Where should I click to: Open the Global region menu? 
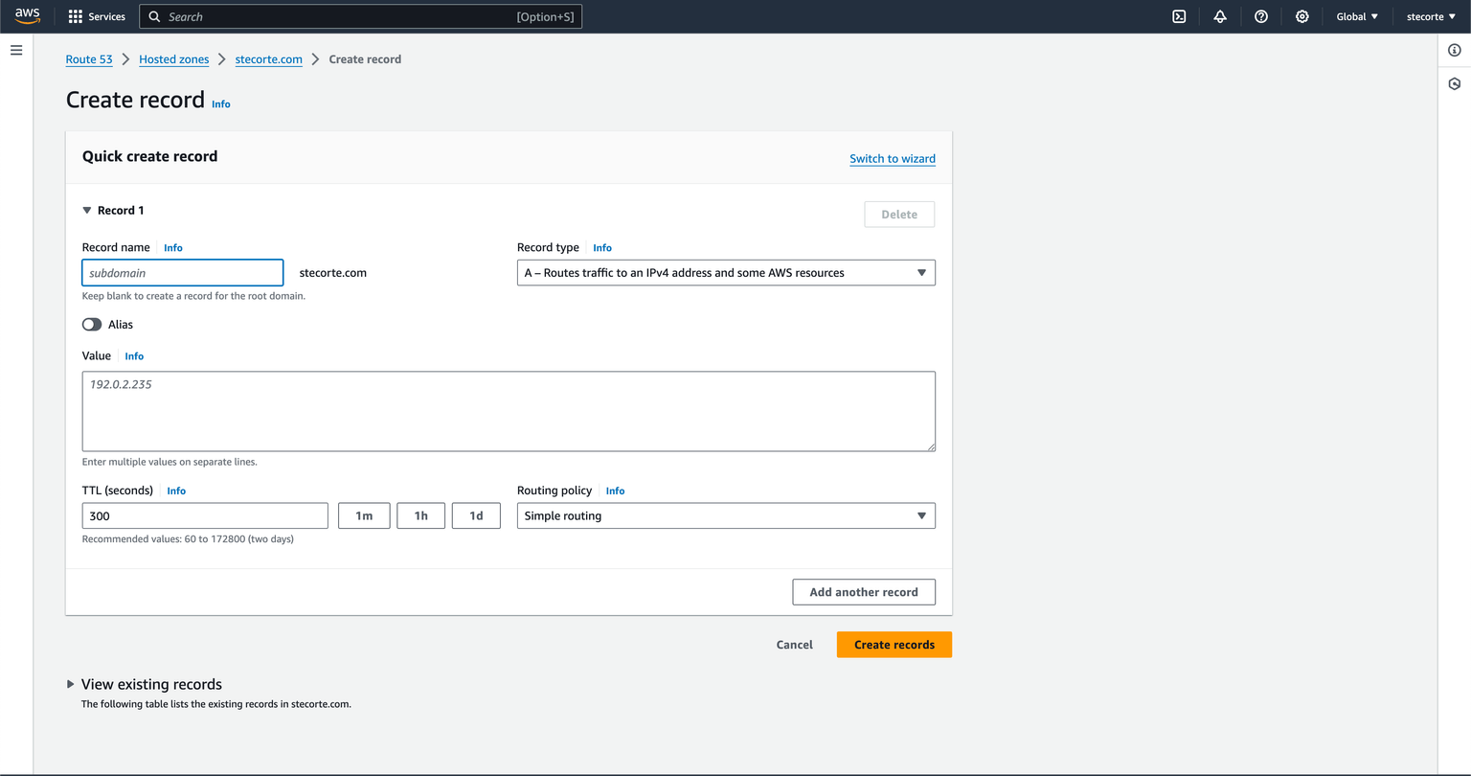(1357, 16)
